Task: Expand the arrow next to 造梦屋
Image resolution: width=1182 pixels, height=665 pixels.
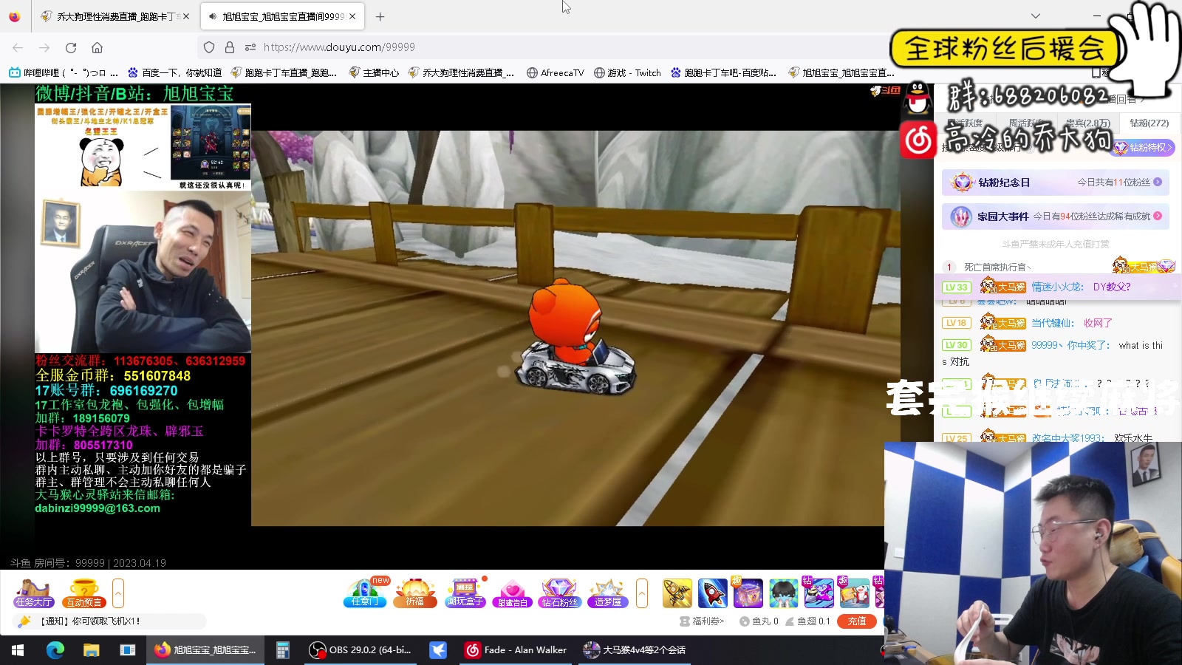Action: pos(642,593)
